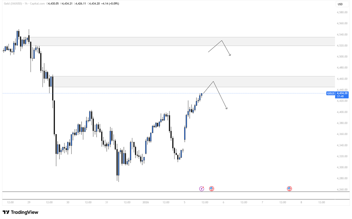Click the date label 5 on time axis

185,202
